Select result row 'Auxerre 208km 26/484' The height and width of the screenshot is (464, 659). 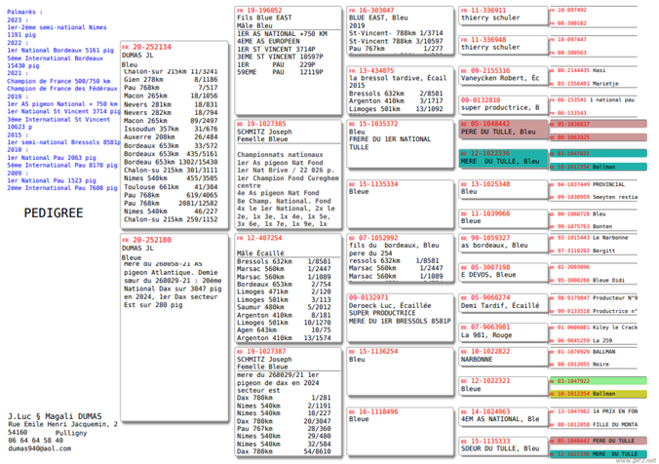pos(171,137)
